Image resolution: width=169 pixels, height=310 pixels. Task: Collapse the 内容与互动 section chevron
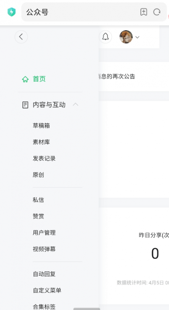(x=75, y=104)
